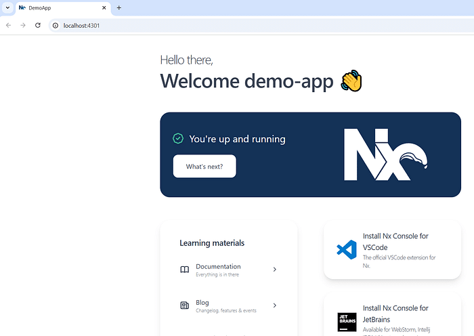Expand the Documentation chevron arrow
This screenshot has height=336, width=474.
pos(274,269)
